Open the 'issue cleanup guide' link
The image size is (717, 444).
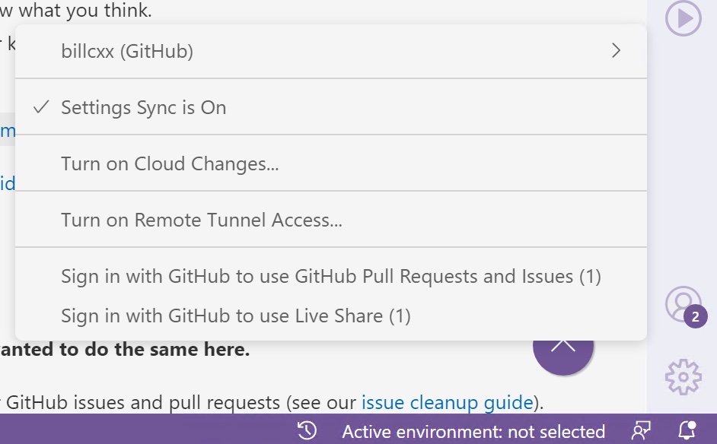point(446,402)
